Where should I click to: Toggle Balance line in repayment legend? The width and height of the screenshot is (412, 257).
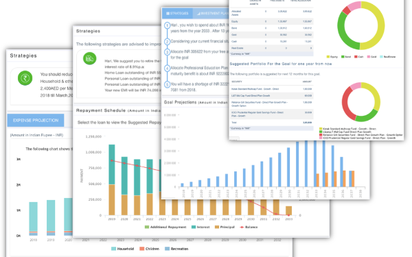(x=249, y=227)
